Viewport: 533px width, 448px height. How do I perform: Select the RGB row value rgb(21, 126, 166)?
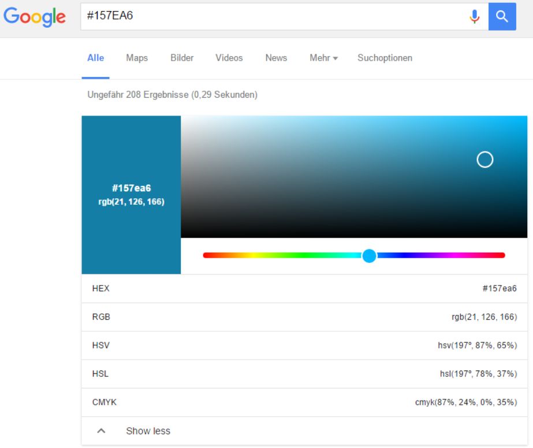(x=484, y=317)
